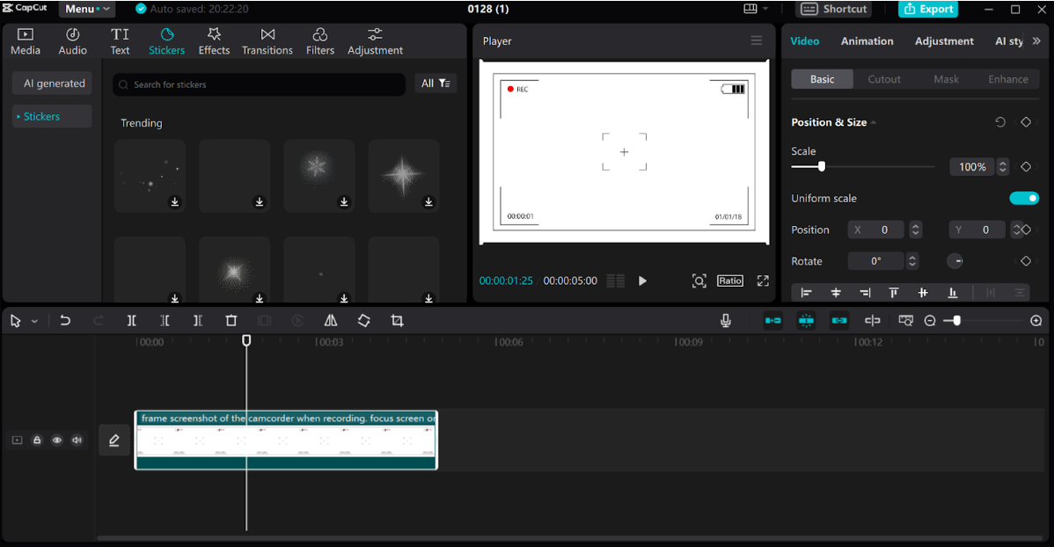Viewport: 1054px width, 547px height.
Task: Lock the video track
Action: 37,441
